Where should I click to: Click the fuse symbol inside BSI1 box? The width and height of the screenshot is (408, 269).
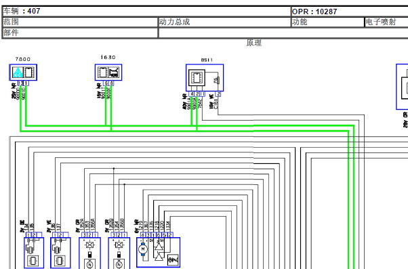point(218,80)
